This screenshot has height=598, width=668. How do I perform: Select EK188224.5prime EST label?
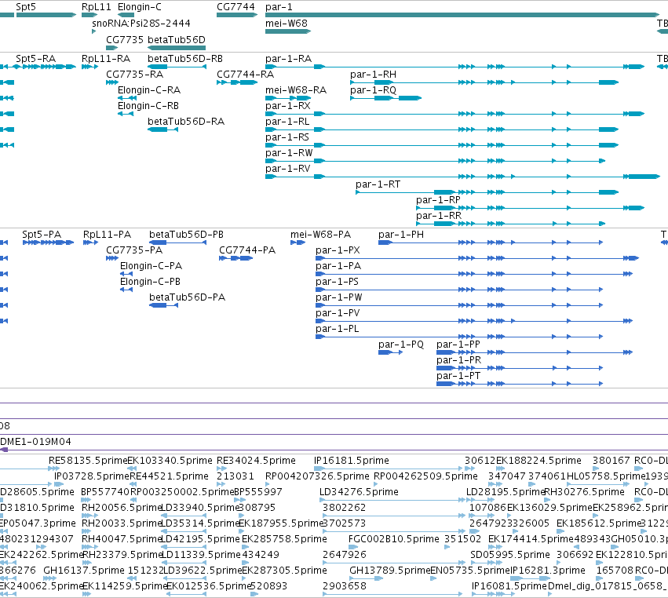(539, 461)
